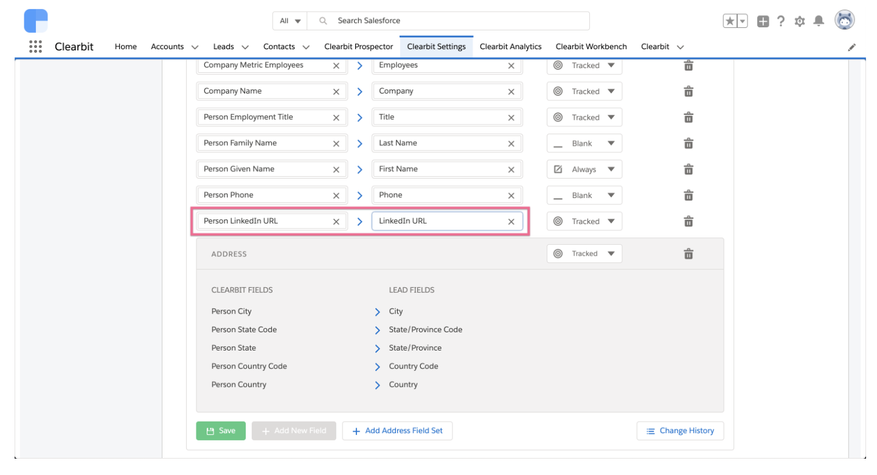Open Favorites star icon
Image resolution: width=877 pixels, height=475 pixels.
click(730, 21)
